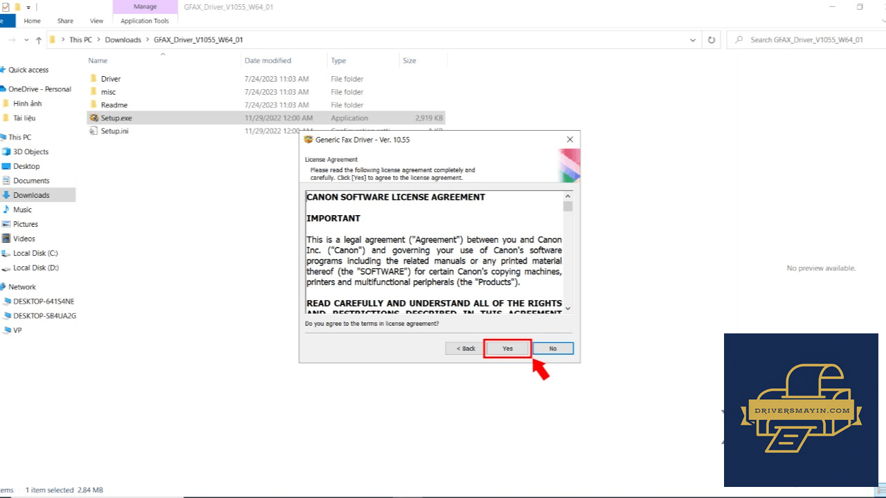886x498 pixels.
Task: Click No to decline the license agreement
Action: click(x=552, y=349)
